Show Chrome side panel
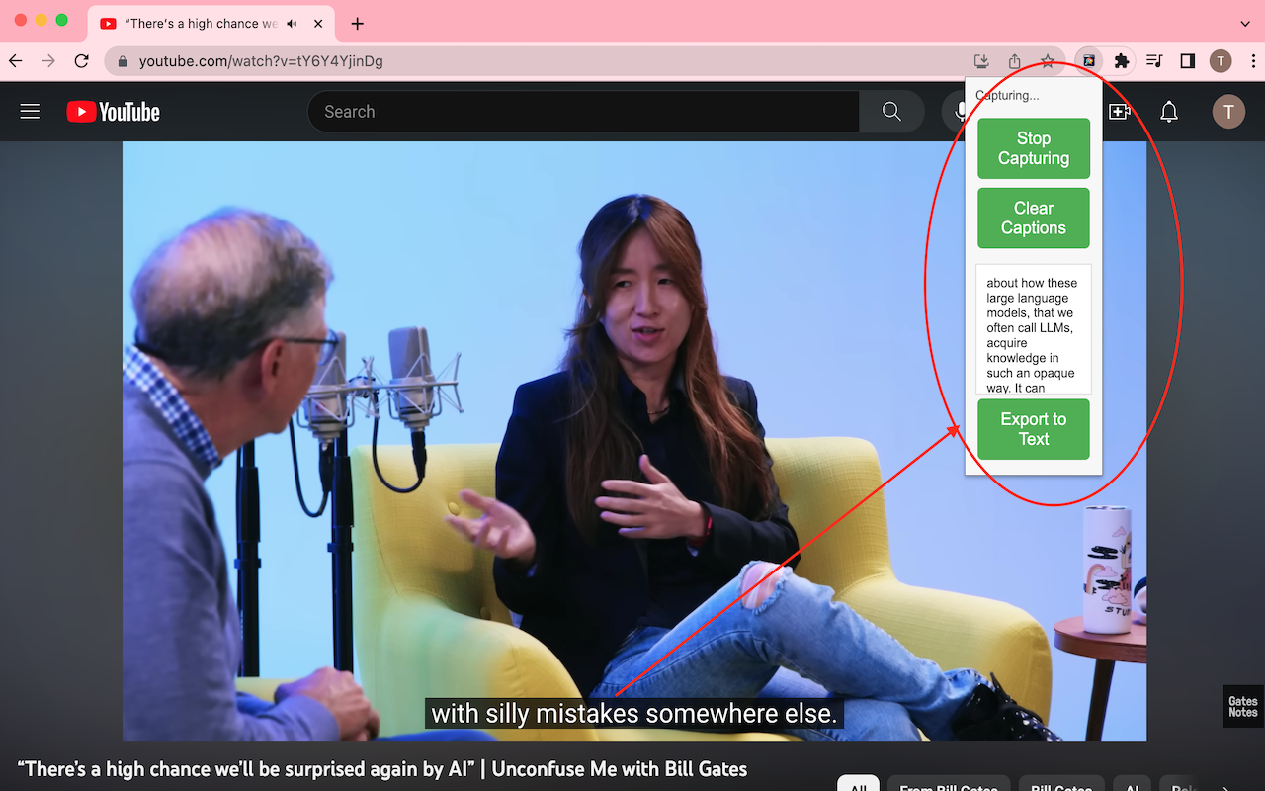 [1188, 61]
